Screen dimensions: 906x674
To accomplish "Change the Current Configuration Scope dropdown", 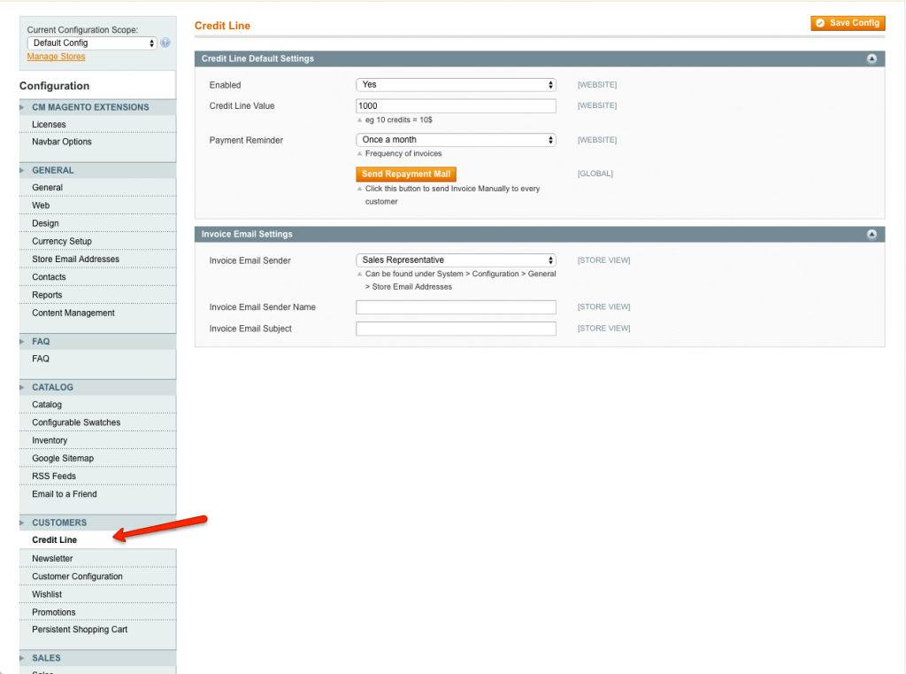I will (92, 43).
